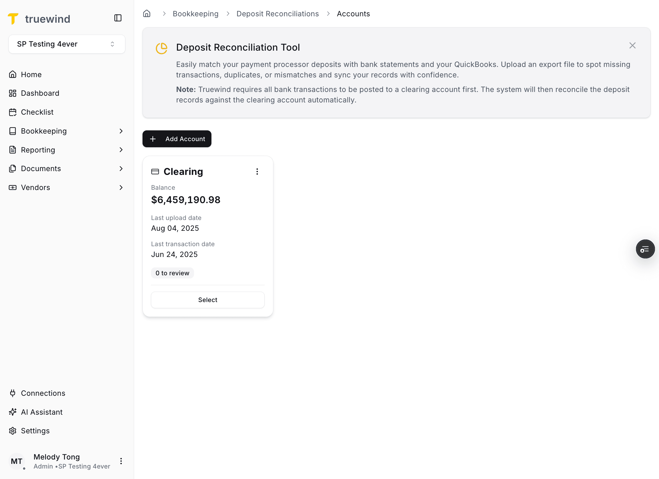The height and width of the screenshot is (479, 659).
Task: Navigate to Bookkeeping in the breadcrumb
Action: pos(195,13)
